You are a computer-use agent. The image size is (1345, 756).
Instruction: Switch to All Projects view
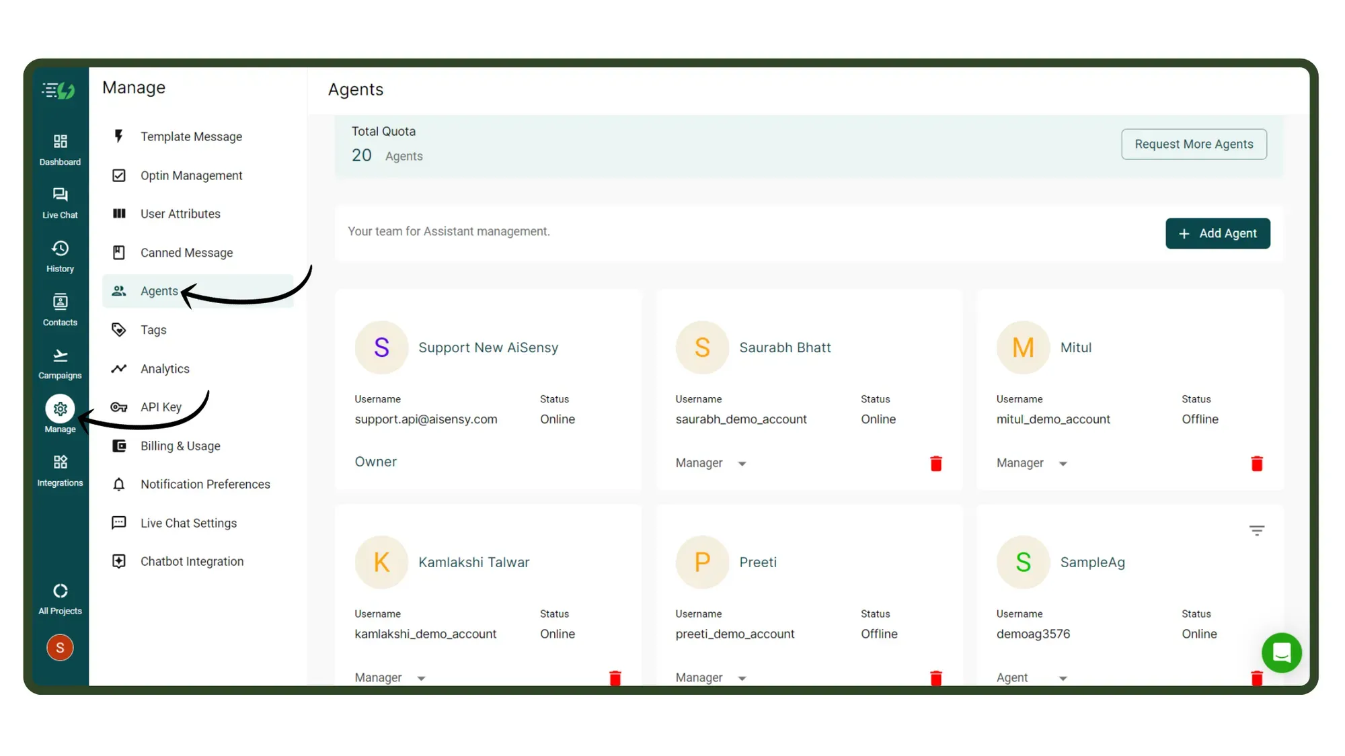(x=60, y=596)
